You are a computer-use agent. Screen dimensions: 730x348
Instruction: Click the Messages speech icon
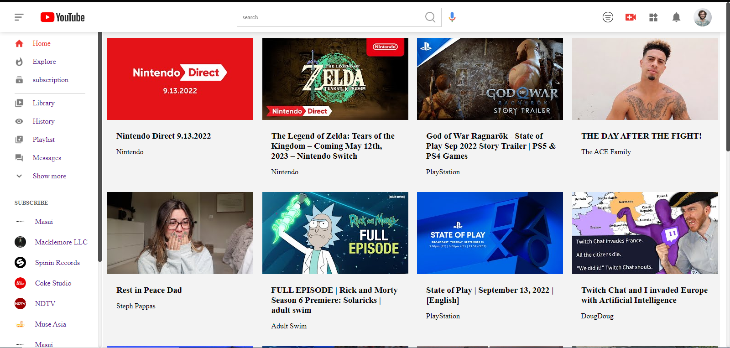coord(19,158)
